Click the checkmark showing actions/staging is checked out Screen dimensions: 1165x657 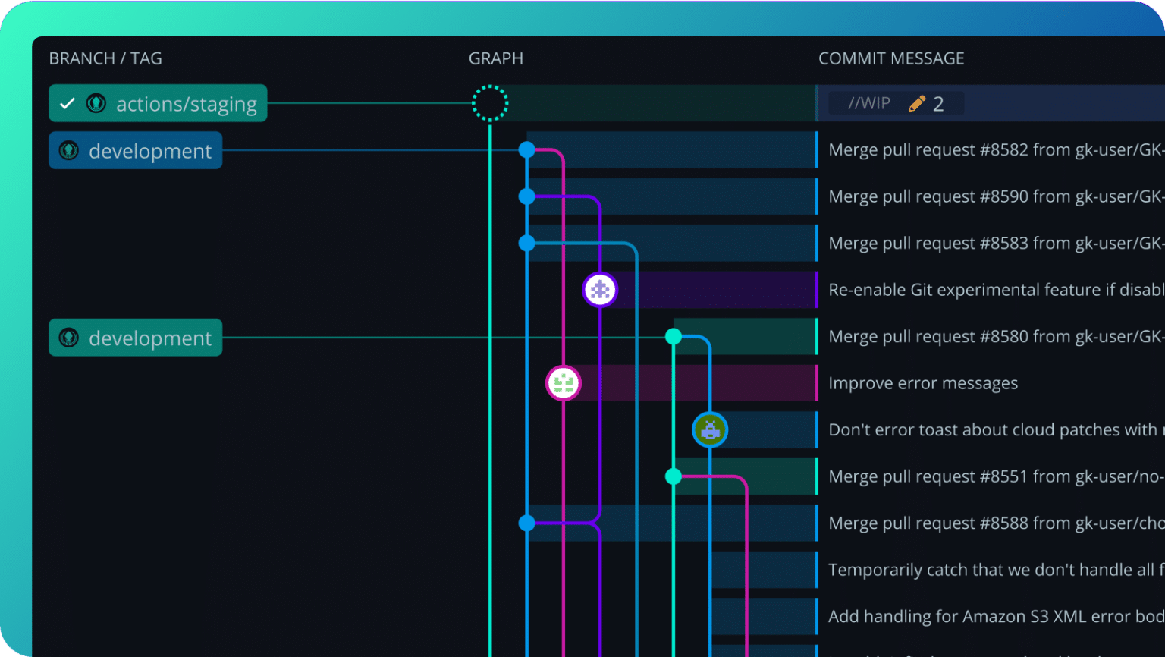pos(67,103)
